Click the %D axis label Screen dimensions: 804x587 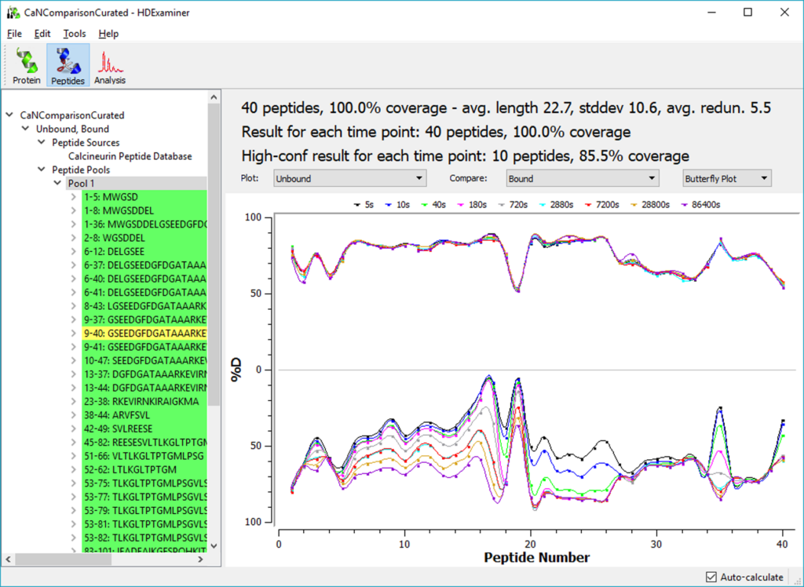point(236,370)
